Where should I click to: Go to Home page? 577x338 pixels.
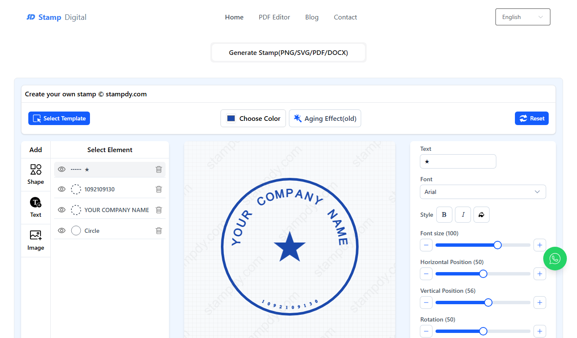[234, 17]
